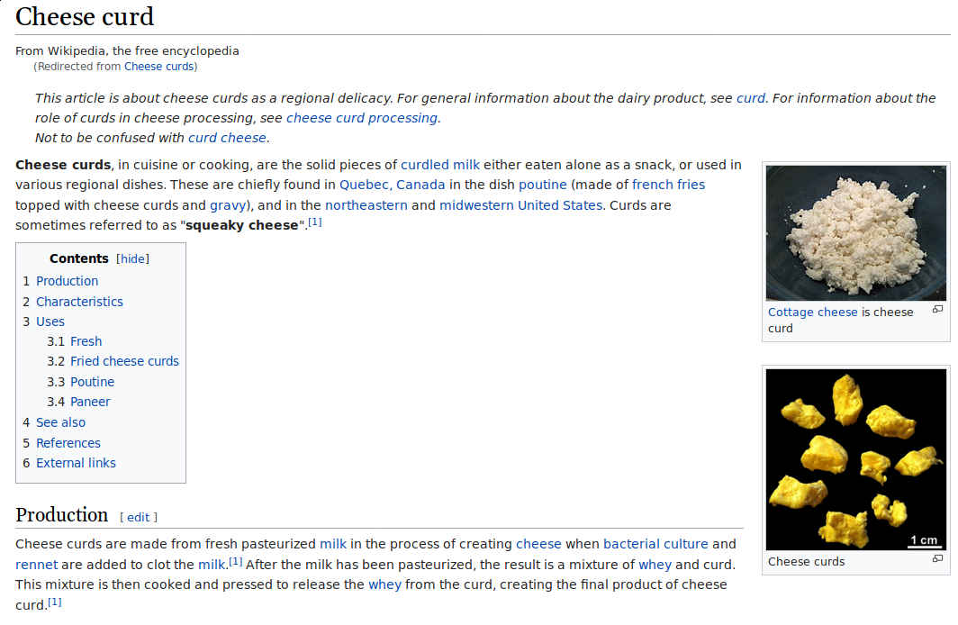Click the 'Cheese curd' page title

pyautogui.click(x=85, y=16)
